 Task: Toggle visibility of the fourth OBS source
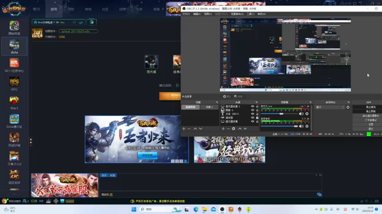[x=253, y=117]
